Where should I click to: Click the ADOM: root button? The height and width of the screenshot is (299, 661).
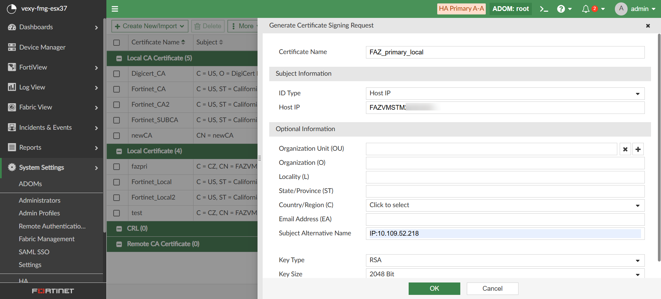coord(511,9)
